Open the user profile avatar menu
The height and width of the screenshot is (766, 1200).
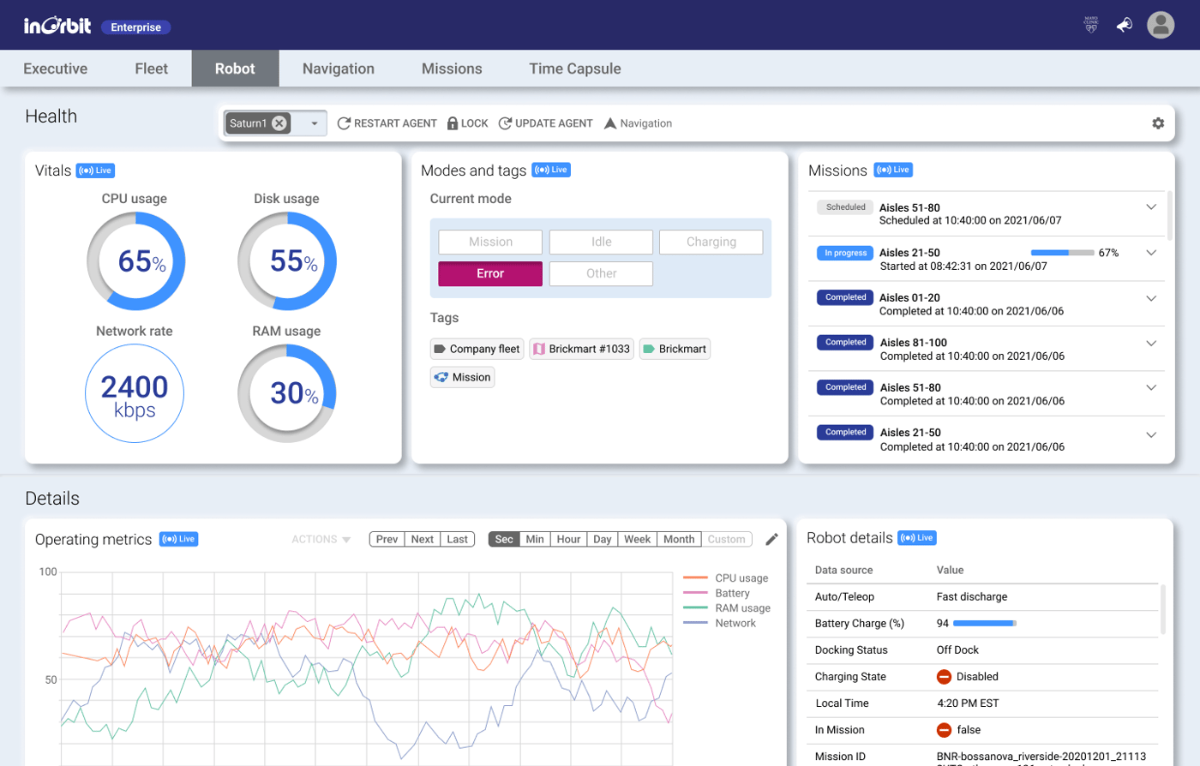(1161, 25)
